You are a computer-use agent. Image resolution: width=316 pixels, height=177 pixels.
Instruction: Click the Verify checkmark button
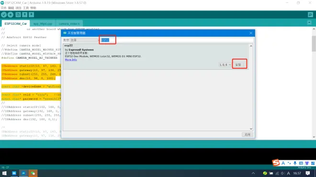[x=4, y=15]
